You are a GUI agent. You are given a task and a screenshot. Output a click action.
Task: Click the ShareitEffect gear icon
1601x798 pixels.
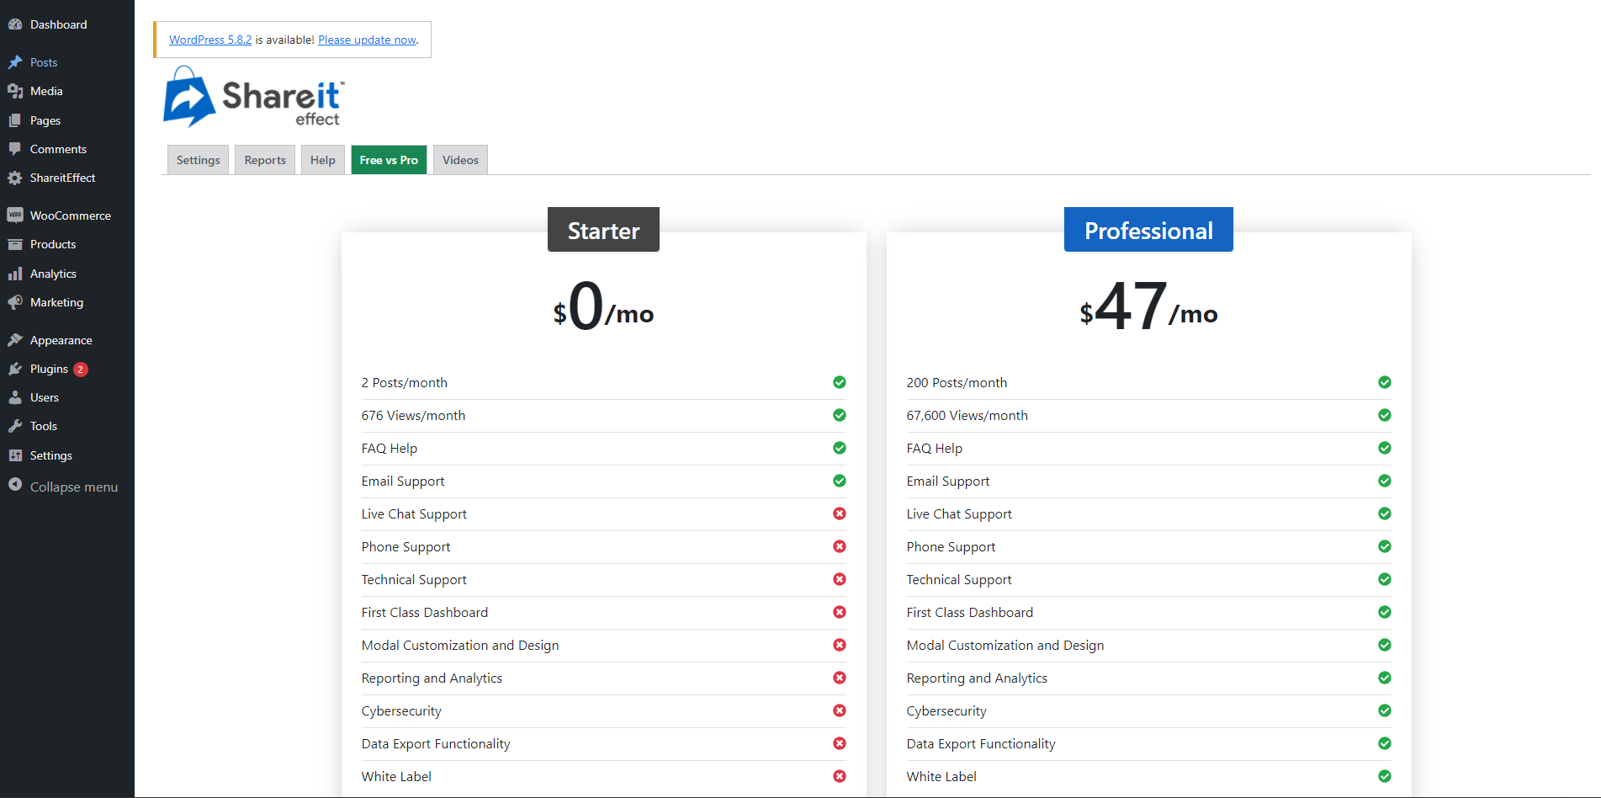tap(15, 178)
